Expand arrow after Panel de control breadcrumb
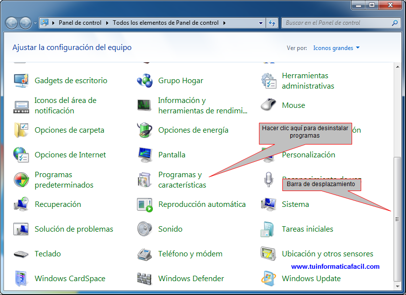406x295 pixels. click(x=107, y=23)
